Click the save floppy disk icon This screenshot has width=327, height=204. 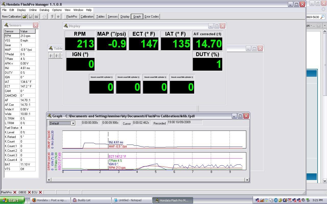(x=31, y=17)
